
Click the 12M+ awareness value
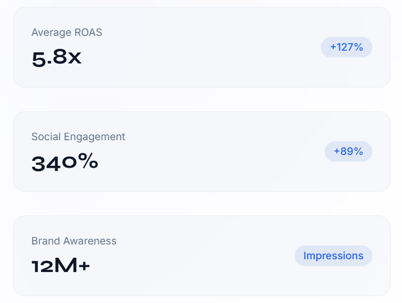tap(61, 267)
